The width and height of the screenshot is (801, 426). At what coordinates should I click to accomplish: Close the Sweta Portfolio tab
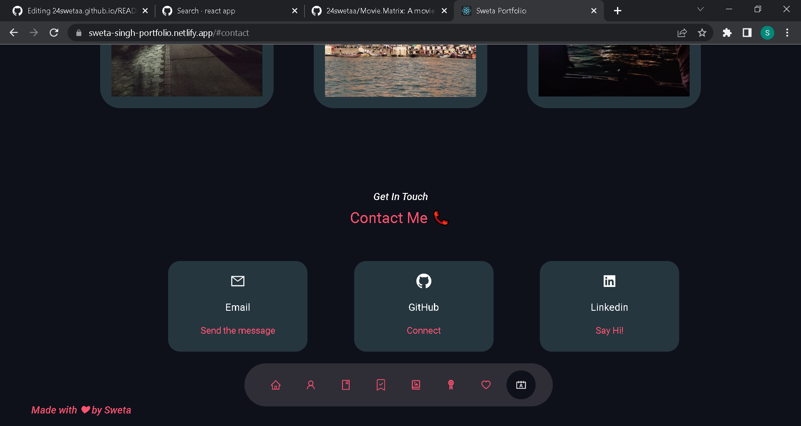594,11
